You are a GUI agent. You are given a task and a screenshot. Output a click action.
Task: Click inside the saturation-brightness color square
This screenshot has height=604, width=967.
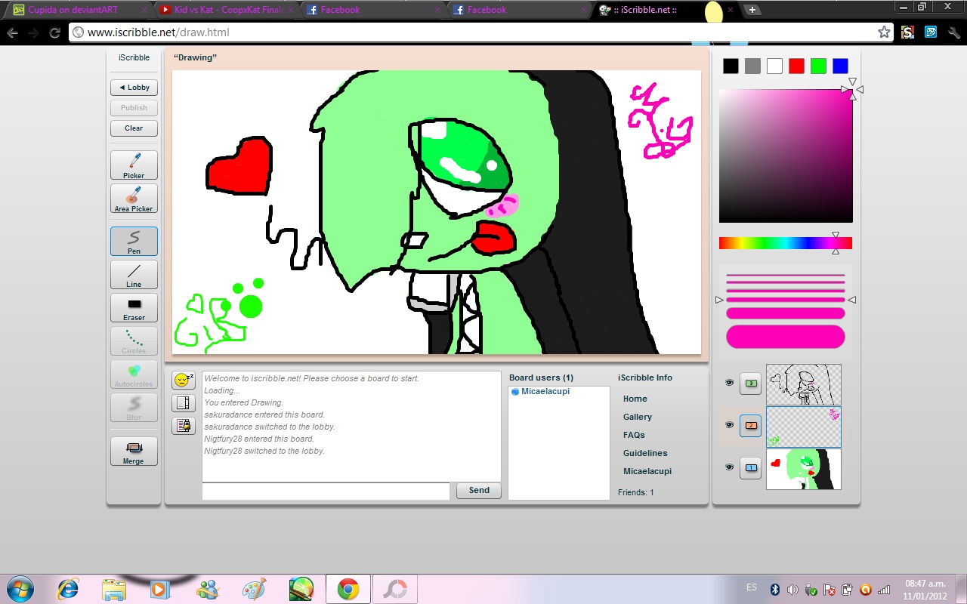pyautogui.click(x=786, y=156)
